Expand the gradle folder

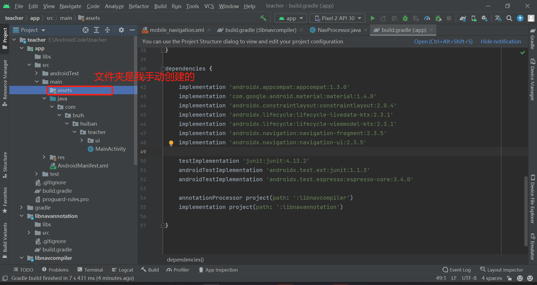coord(21,208)
